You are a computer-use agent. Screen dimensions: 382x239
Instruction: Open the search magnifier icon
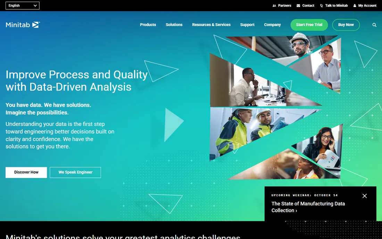[374, 25]
